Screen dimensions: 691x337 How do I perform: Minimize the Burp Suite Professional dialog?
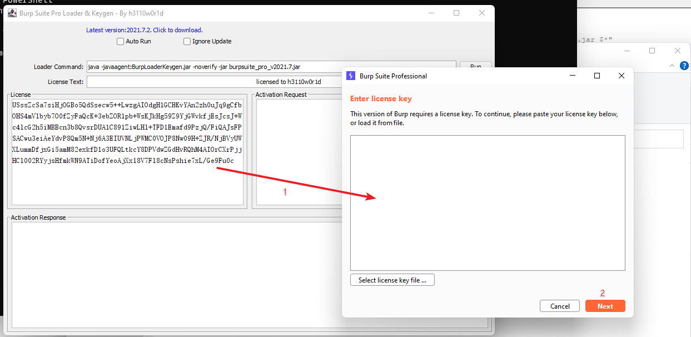point(572,76)
